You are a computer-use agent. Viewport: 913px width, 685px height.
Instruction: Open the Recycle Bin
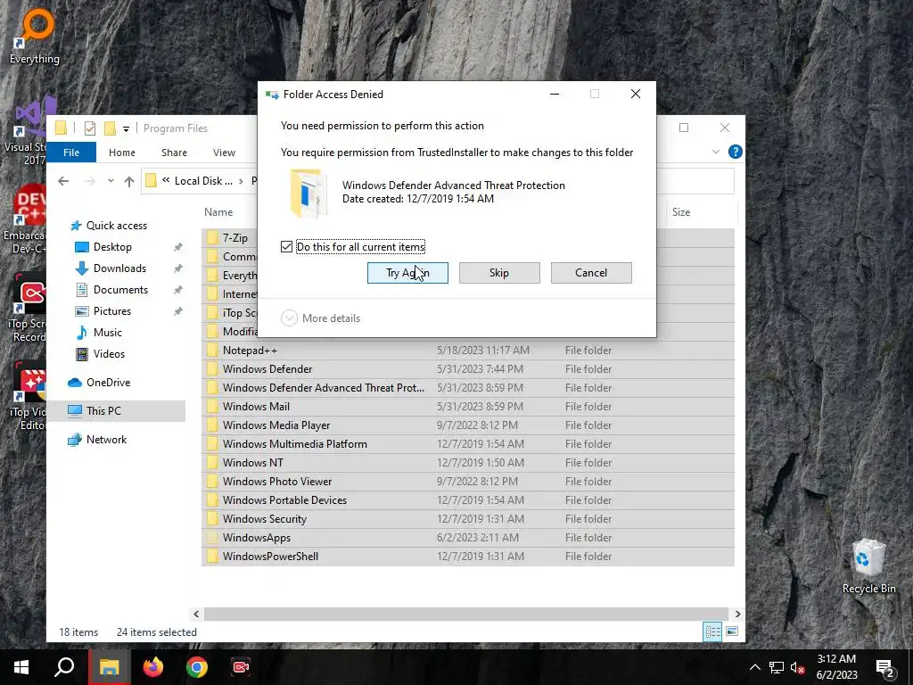(868, 565)
